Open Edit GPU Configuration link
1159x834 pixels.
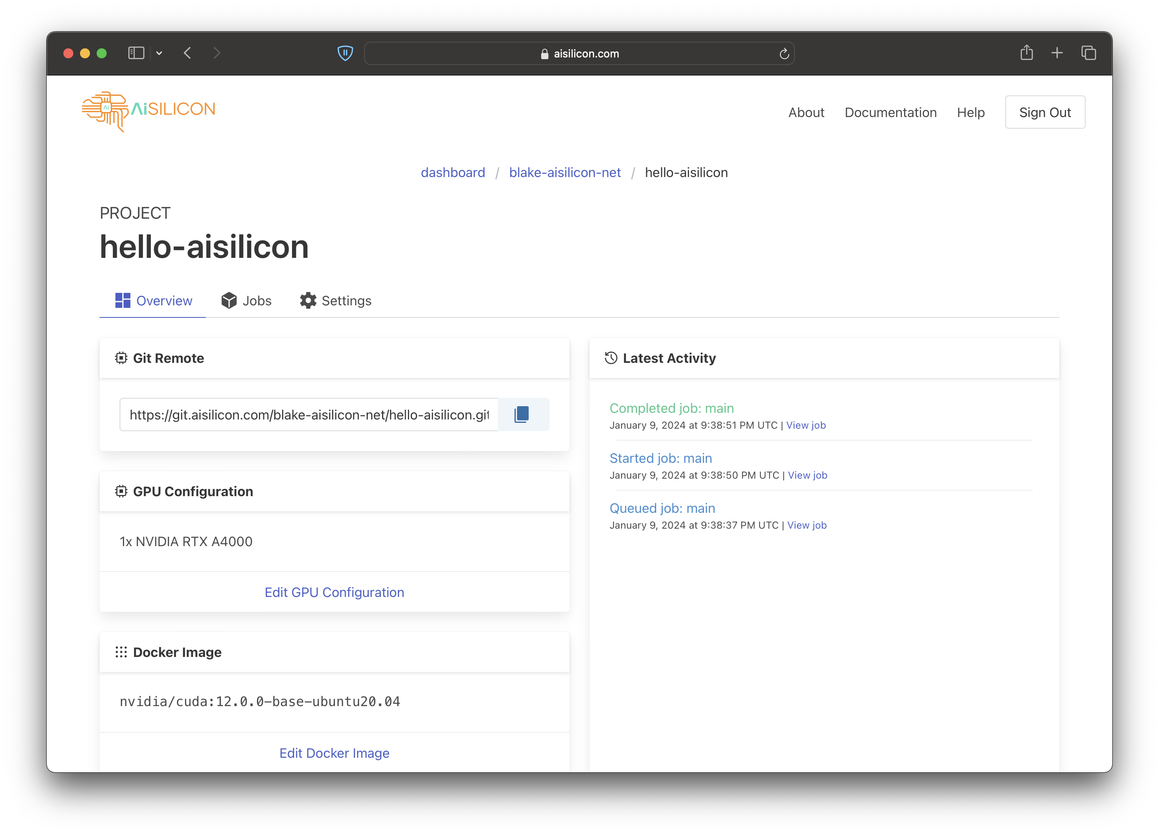[x=334, y=592]
